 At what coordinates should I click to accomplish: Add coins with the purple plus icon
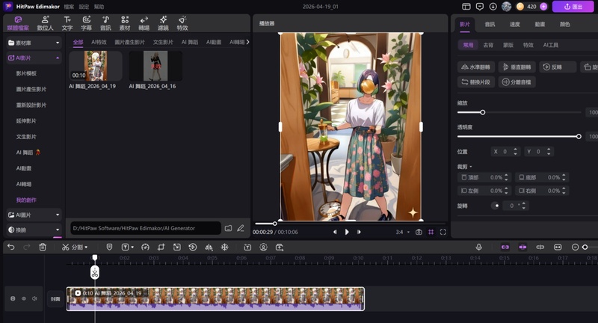tap(543, 7)
